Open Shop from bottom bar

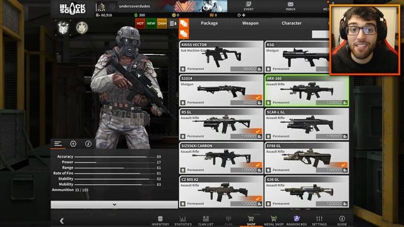click(251, 221)
